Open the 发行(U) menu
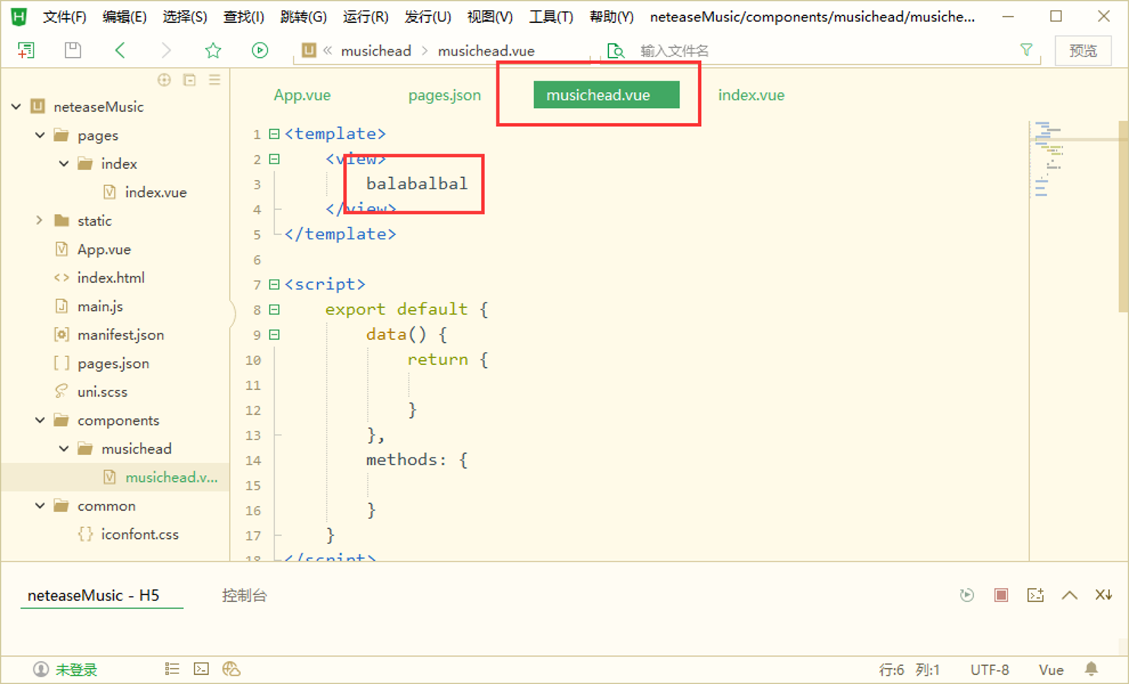1129x684 pixels. (428, 17)
